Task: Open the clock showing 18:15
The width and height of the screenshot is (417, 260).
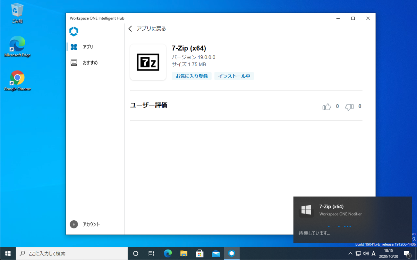Action: tap(388, 254)
